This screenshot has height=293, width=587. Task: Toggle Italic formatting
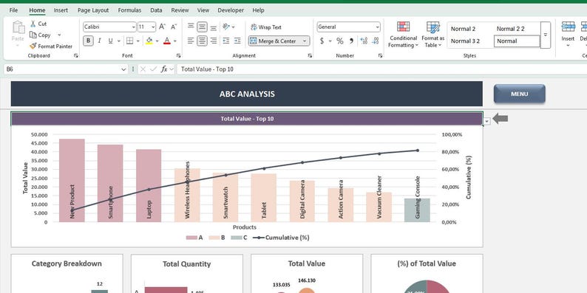click(99, 41)
